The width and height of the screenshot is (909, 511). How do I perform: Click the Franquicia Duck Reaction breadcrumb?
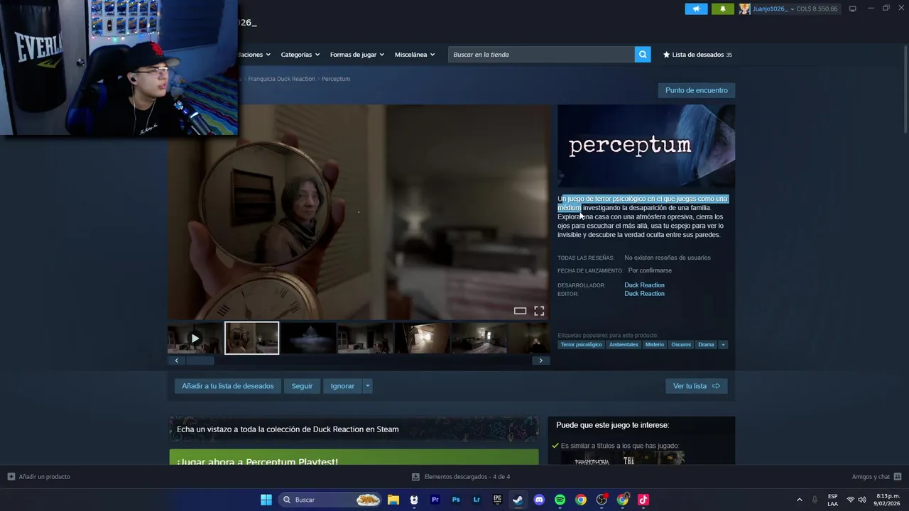(281, 79)
